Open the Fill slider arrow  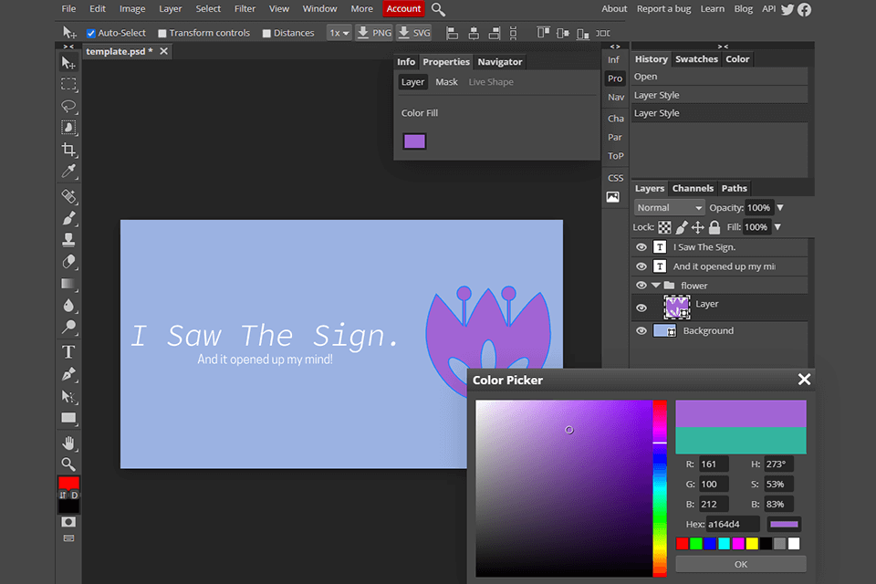coord(777,227)
